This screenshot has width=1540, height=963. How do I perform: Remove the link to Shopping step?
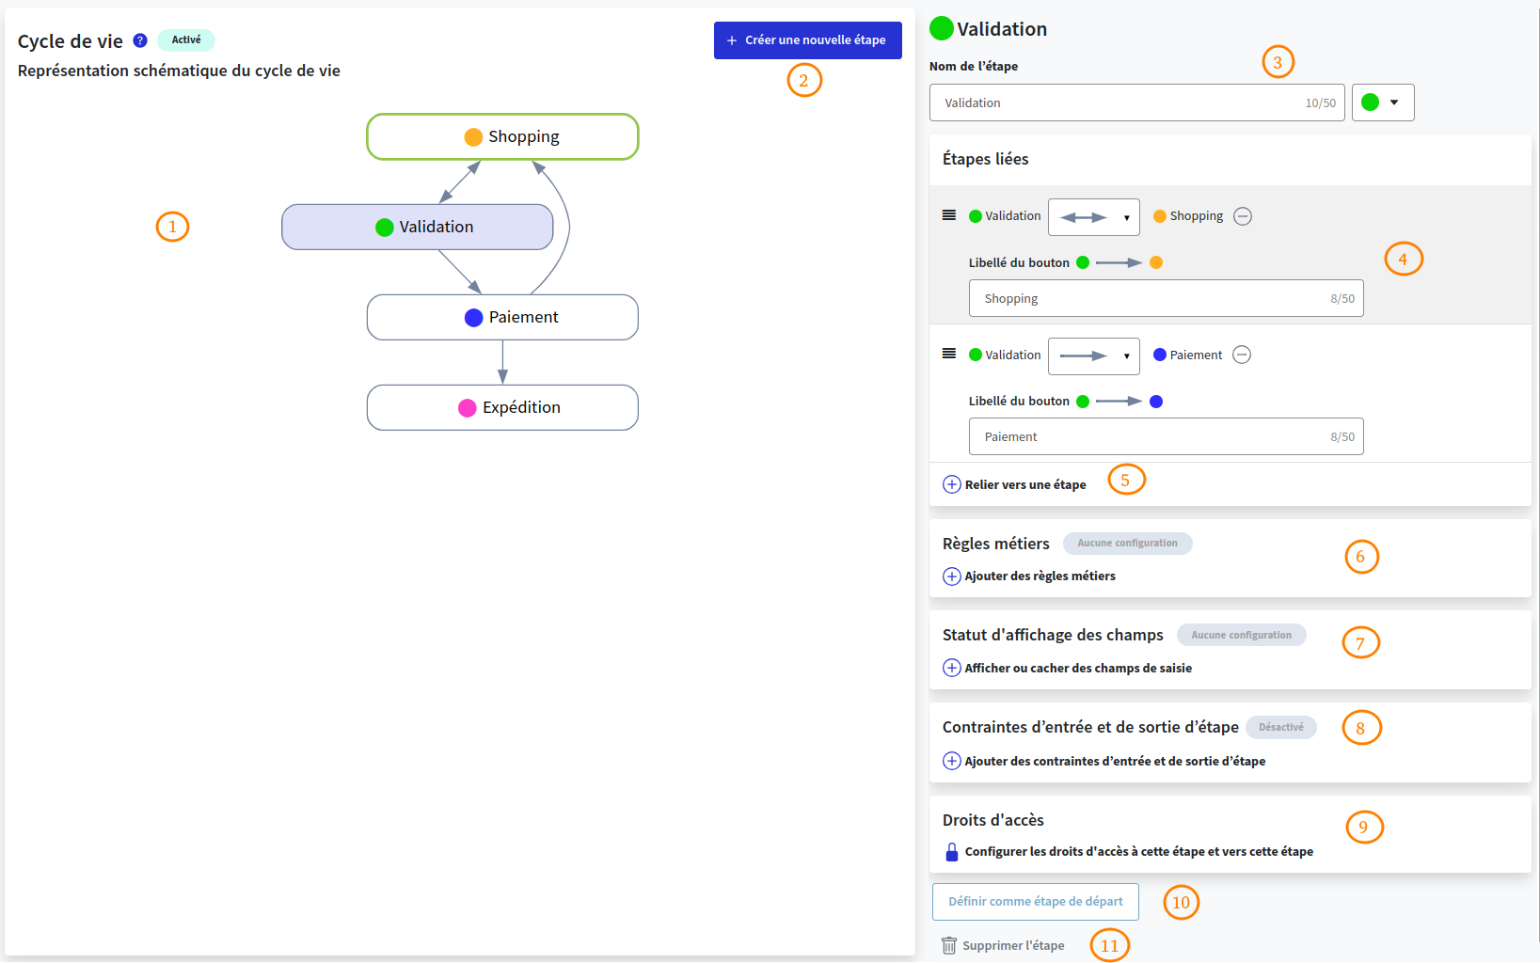point(1242,215)
